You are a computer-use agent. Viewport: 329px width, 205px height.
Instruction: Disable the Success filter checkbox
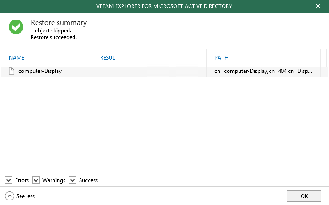click(x=73, y=180)
